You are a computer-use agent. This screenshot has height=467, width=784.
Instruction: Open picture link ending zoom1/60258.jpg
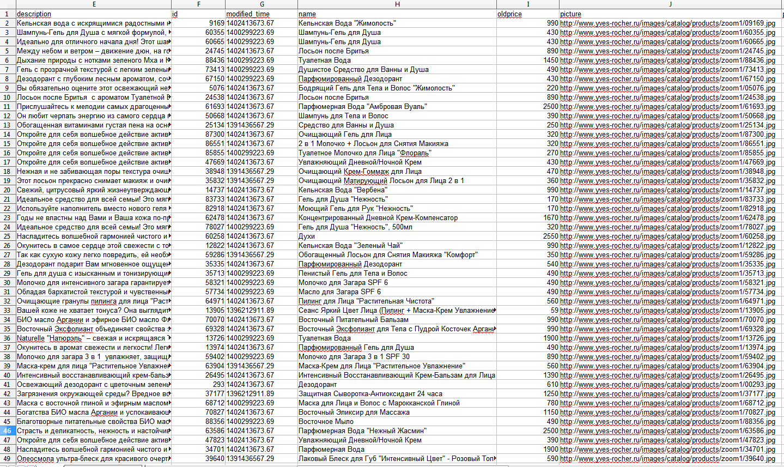point(667,236)
